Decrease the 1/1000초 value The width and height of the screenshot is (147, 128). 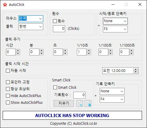click(x=132, y=54)
